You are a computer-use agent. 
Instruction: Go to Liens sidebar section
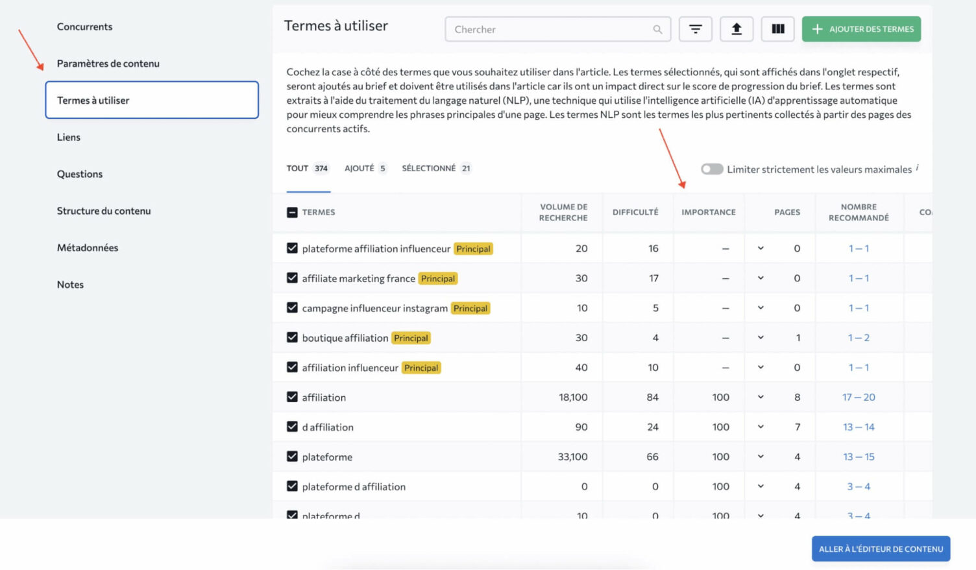pos(69,137)
